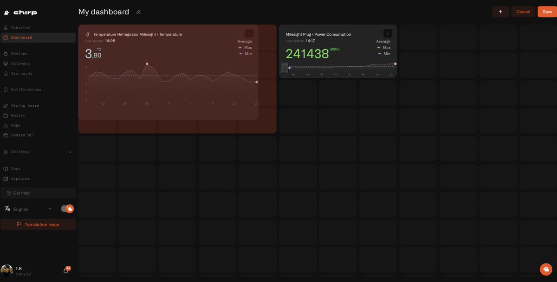Click the min point marker on temperature chart
The height and width of the screenshot is (282, 557).
257,82
